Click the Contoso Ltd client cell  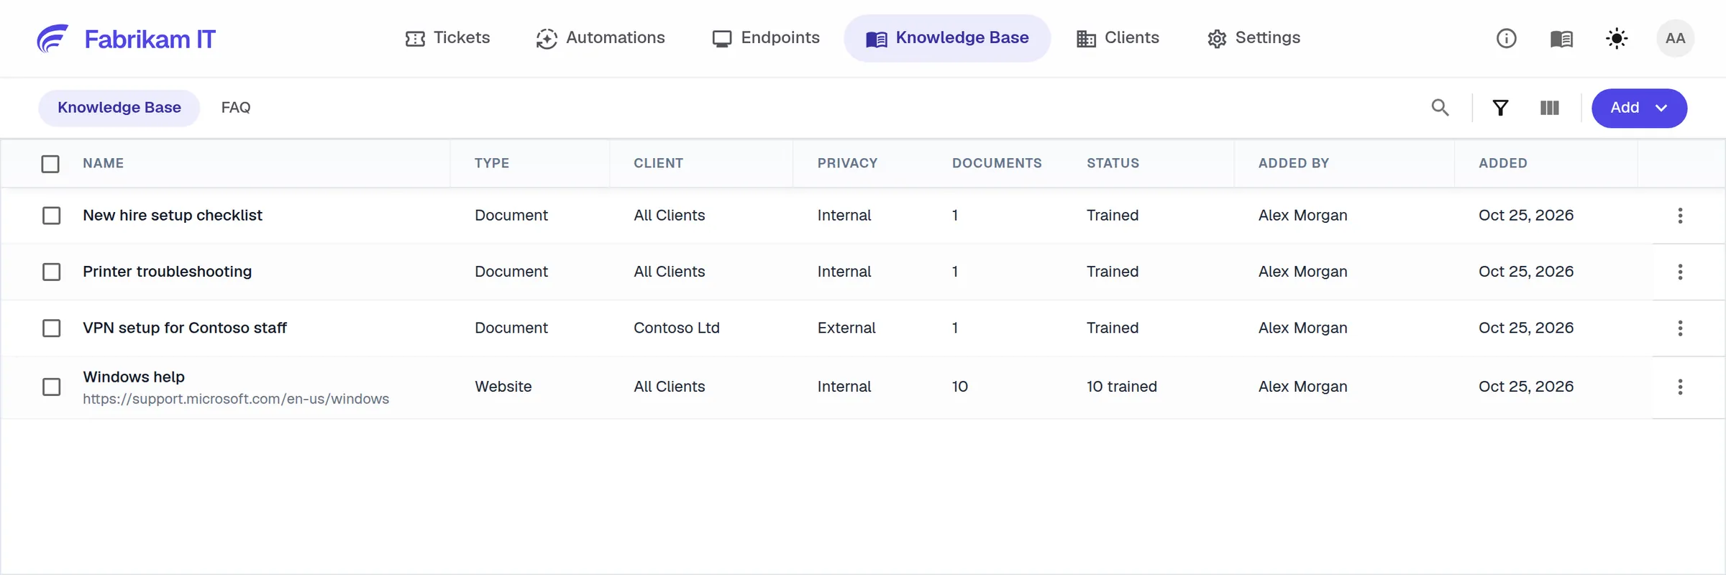(676, 328)
